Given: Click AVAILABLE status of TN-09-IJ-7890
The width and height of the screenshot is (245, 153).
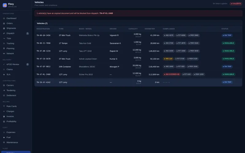Looking at the screenshot, I should [228, 43].
